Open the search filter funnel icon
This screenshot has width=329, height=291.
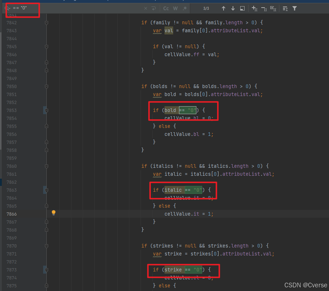[x=295, y=8]
